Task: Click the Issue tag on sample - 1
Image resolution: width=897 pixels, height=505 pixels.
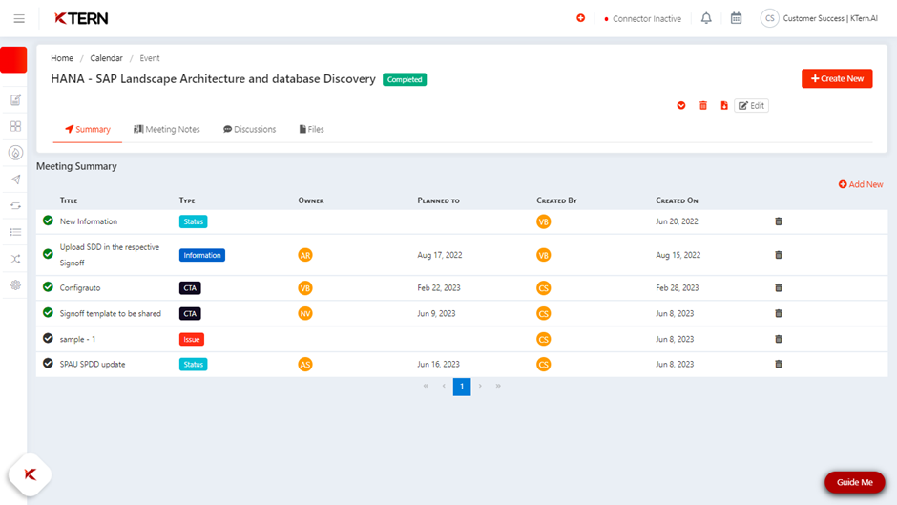Action: (x=192, y=340)
